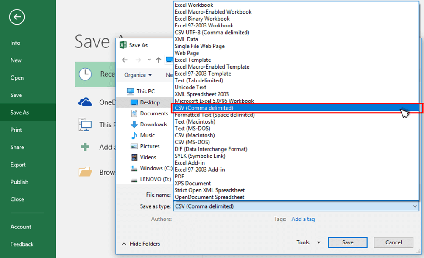Viewport: 424px width, 258px height.
Task: Choose CSV (Comma delimited) from list
Action: pyautogui.click(x=204, y=108)
